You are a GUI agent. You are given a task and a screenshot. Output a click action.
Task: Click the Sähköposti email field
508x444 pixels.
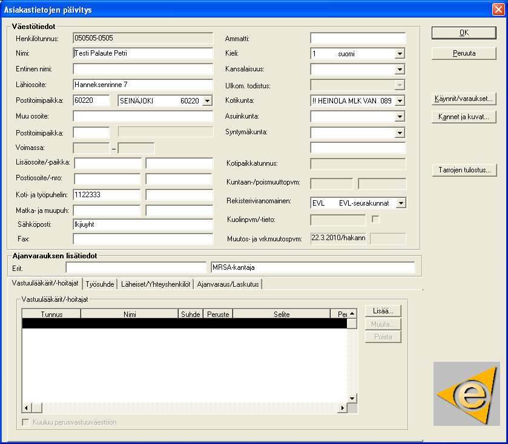click(143, 224)
